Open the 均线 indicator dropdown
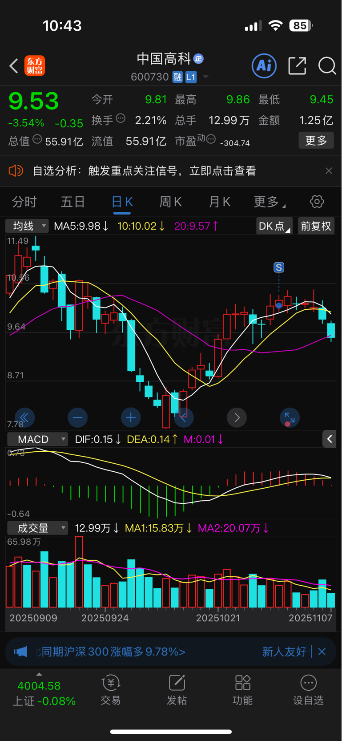The width and height of the screenshot is (342, 741). click(27, 226)
